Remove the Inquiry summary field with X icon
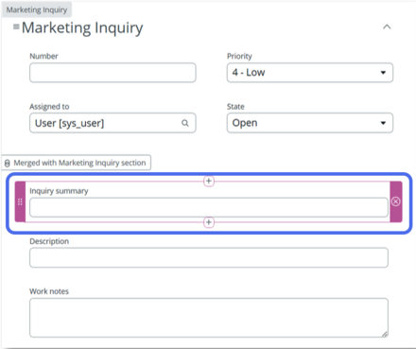This screenshot has height=349, width=416. [x=396, y=201]
